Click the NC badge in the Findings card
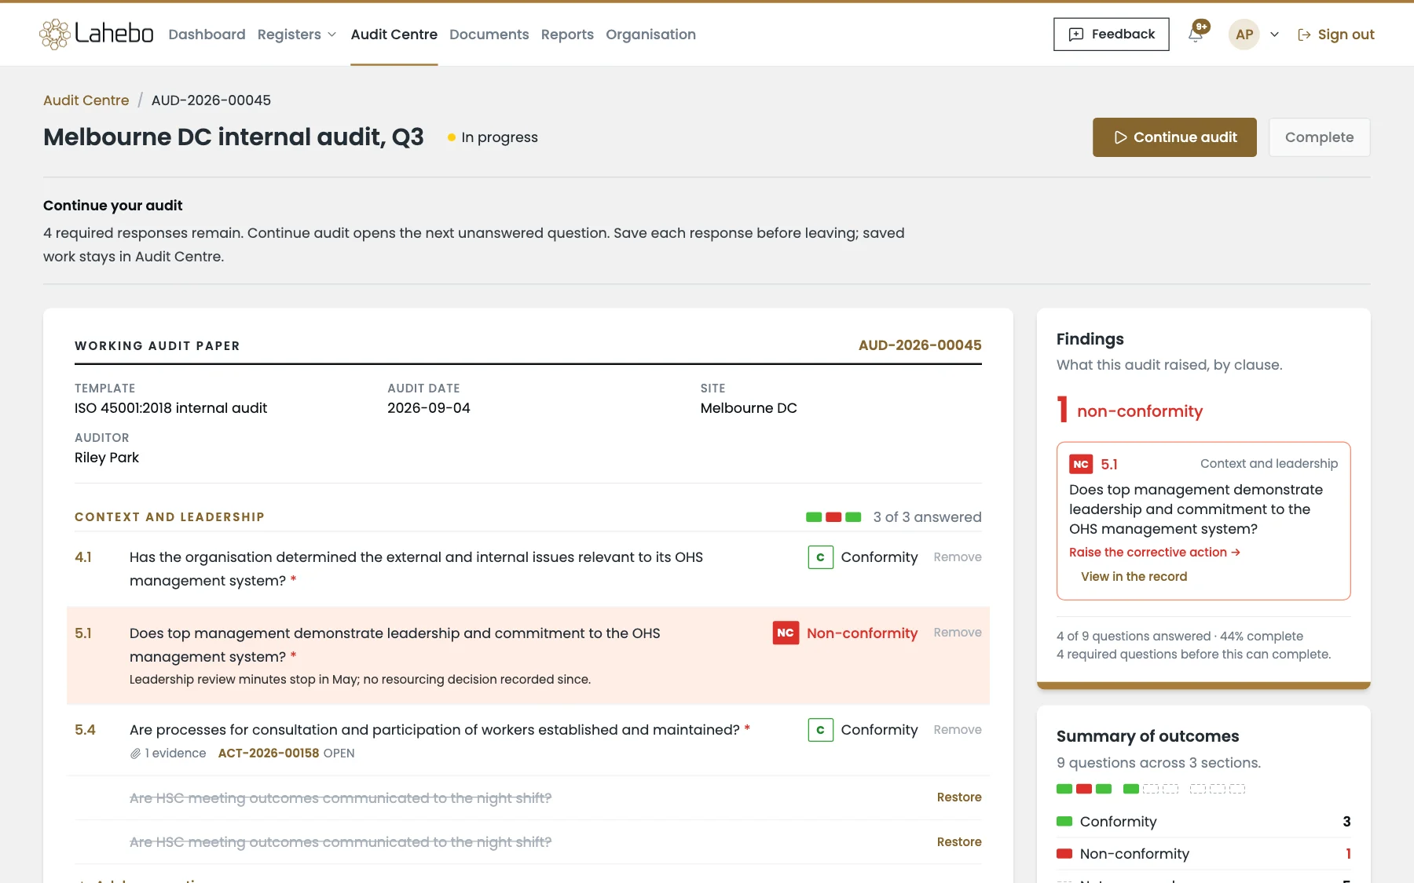This screenshot has height=883, width=1414. coord(1081,464)
